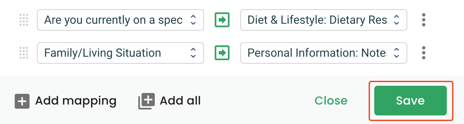Click the Add all label
Viewport: 464px width, 124px height.
[x=180, y=101]
